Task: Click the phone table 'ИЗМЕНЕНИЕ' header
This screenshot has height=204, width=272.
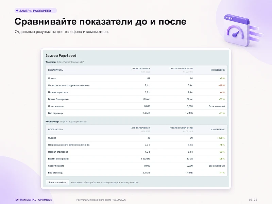Action: (x=218, y=70)
